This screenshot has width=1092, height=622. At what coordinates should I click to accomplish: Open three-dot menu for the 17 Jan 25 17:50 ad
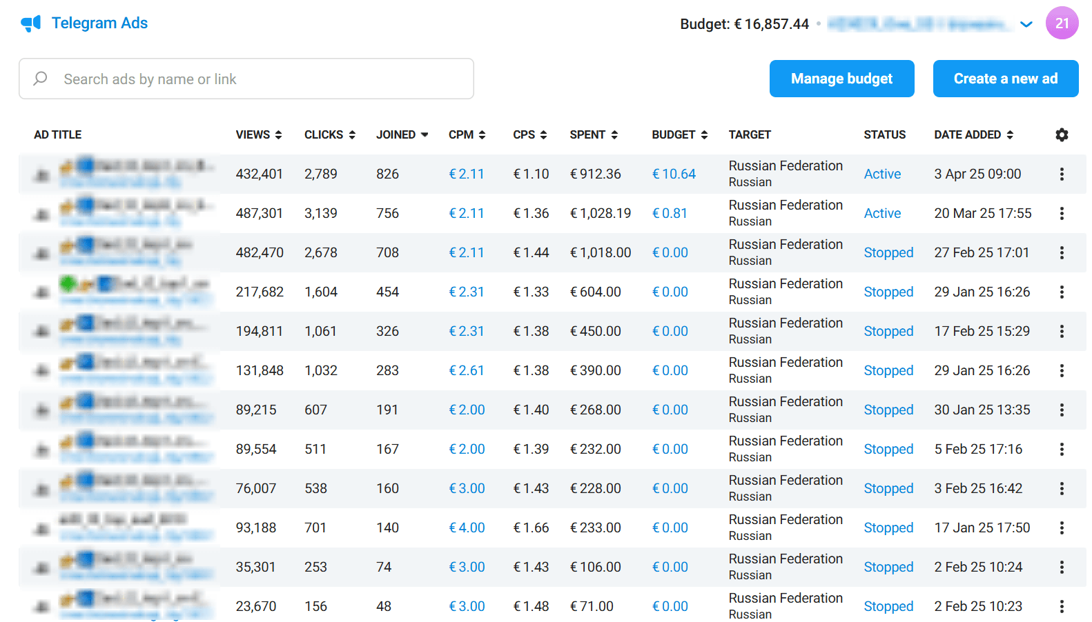(x=1062, y=528)
